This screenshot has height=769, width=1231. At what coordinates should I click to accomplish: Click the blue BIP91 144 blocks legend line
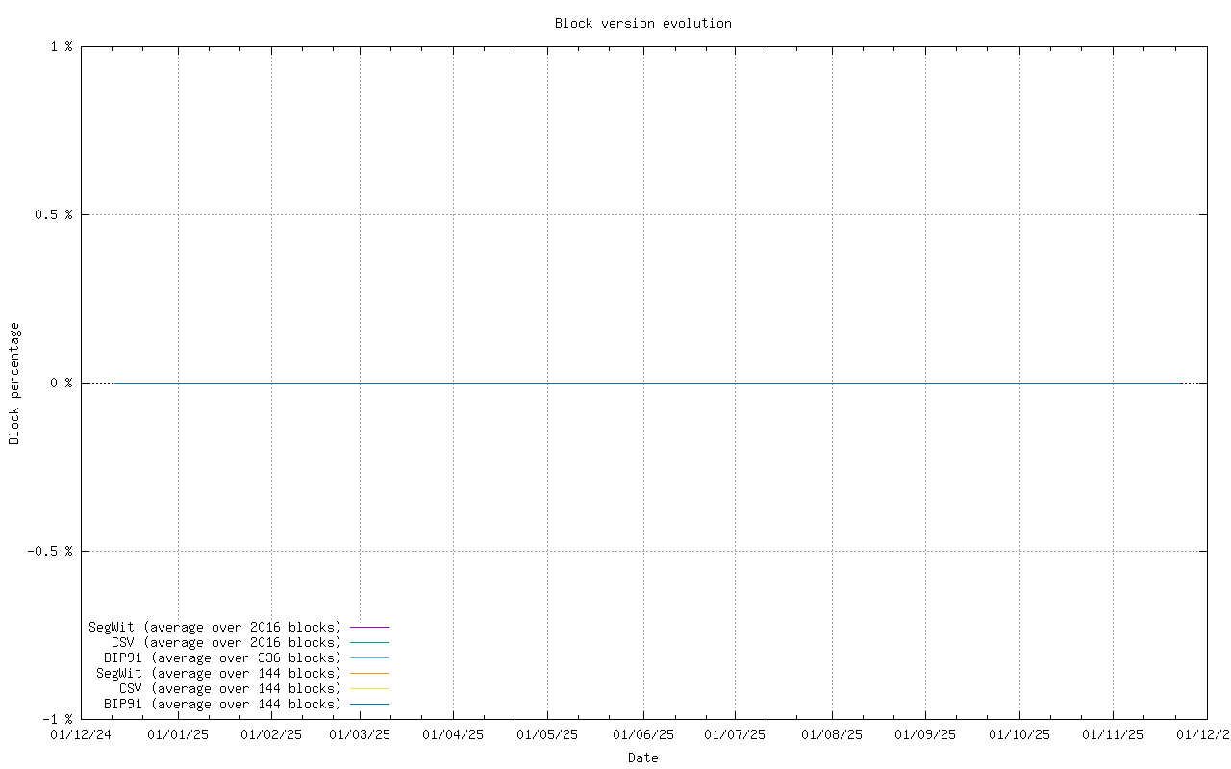coord(369,704)
